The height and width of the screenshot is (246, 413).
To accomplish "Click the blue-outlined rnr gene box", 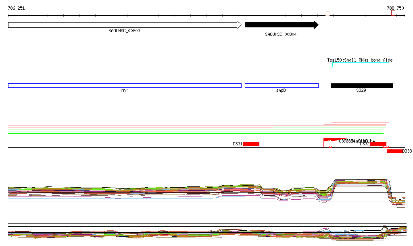I will click(124, 85).
